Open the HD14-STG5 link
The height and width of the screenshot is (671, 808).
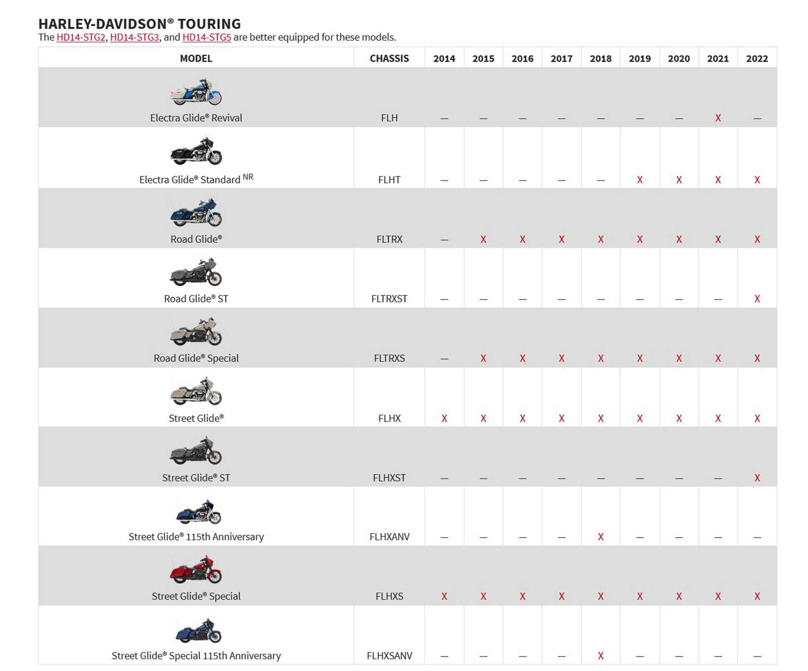207,37
